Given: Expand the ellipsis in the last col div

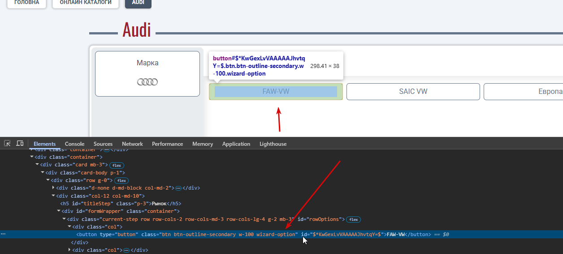Looking at the screenshot, I should tap(126, 250).
